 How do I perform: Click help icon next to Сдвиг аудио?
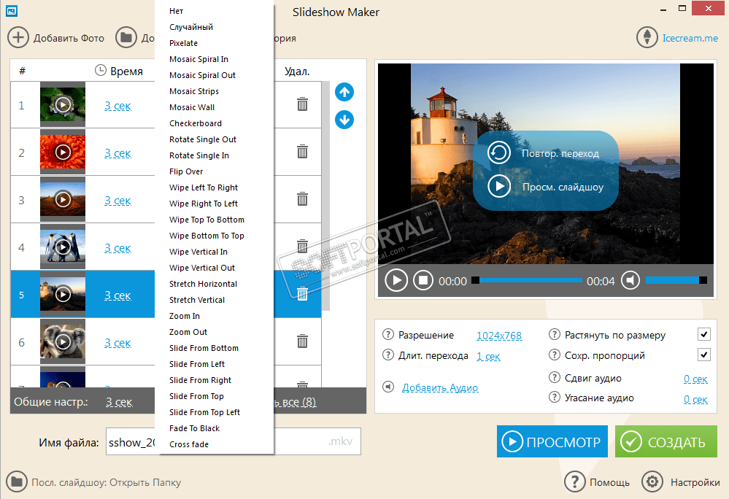point(554,377)
